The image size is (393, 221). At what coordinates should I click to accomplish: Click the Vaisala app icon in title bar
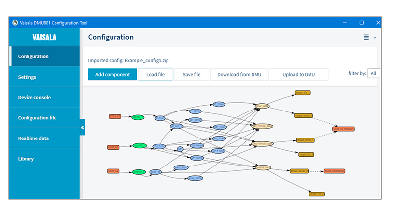[x=15, y=23]
